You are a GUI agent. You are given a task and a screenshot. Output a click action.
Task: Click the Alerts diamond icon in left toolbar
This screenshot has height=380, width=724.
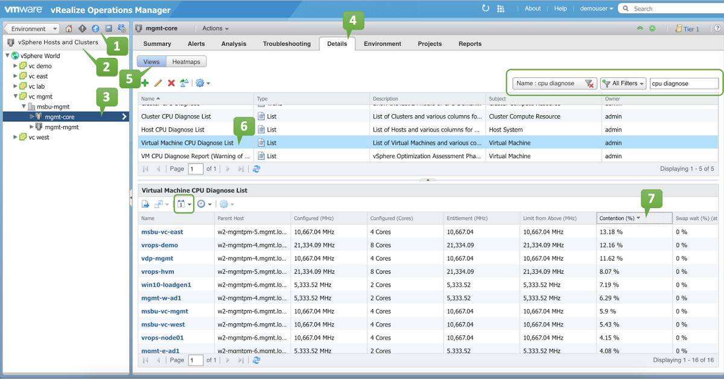(82, 28)
